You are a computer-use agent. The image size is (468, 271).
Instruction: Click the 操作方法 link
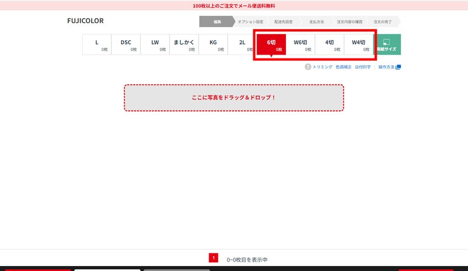(x=386, y=67)
